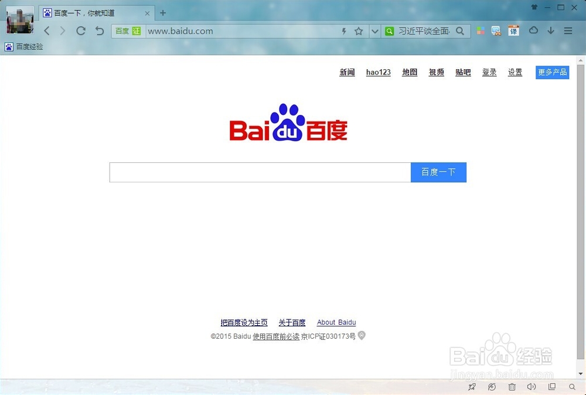Expand the address bar dropdown arrow
Image resolution: width=586 pixels, height=395 pixels.
coord(375,31)
